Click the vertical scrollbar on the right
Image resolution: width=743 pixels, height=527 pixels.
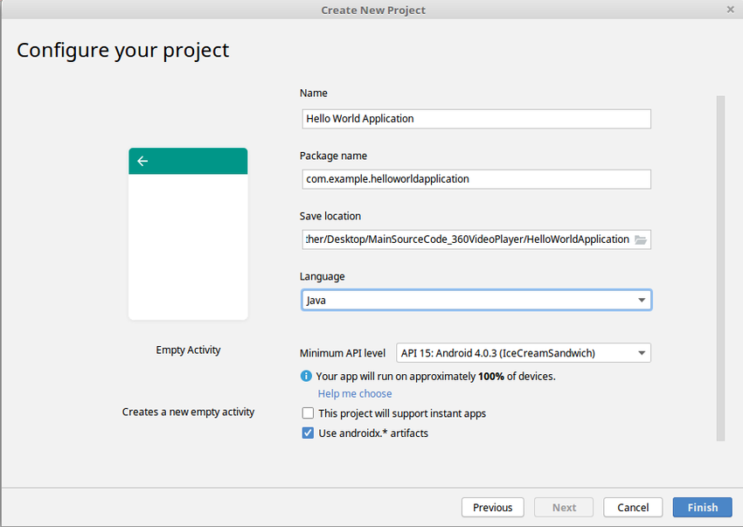pos(720,262)
